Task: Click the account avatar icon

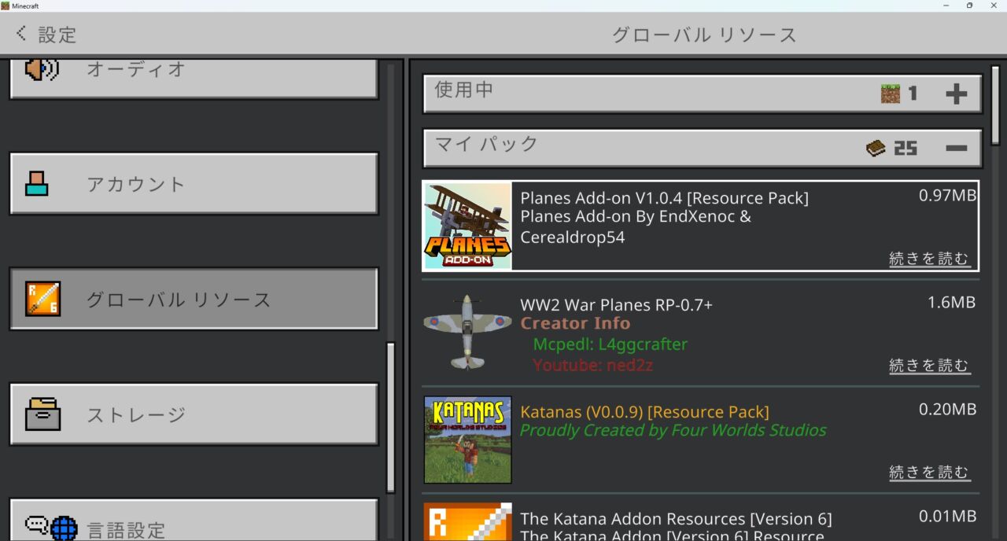Action: coord(37,183)
